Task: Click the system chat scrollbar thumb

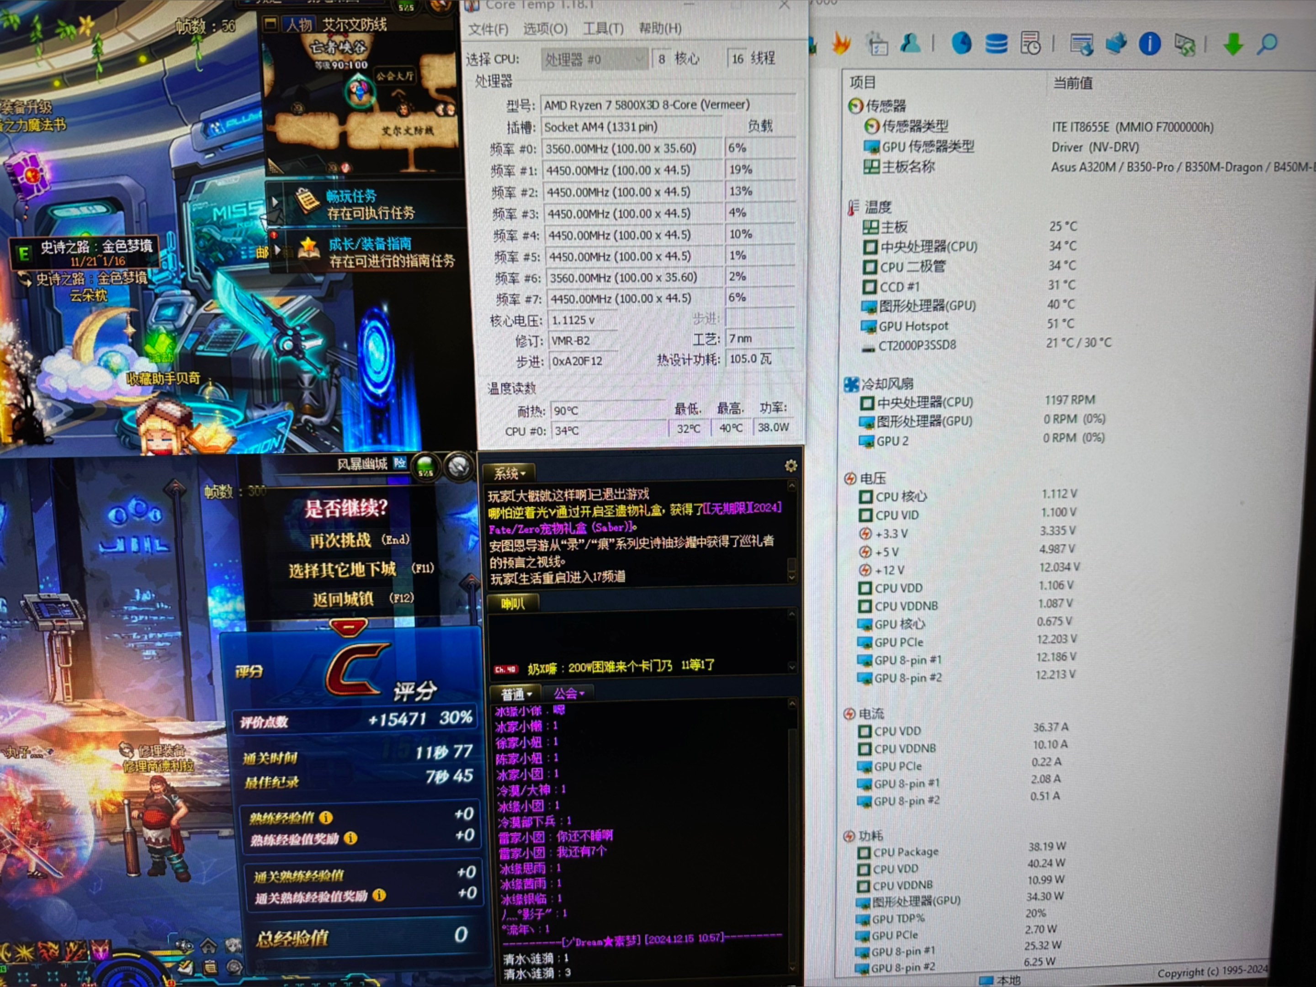Action: [791, 564]
